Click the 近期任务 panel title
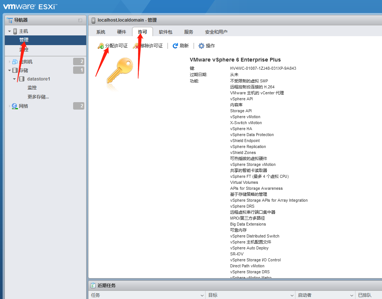This screenshot has height=299, width=382. pyautogui.click(x=106, y=285)
